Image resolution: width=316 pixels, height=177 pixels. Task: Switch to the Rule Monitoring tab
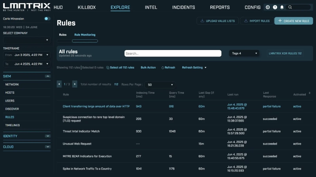pos(85,35)
